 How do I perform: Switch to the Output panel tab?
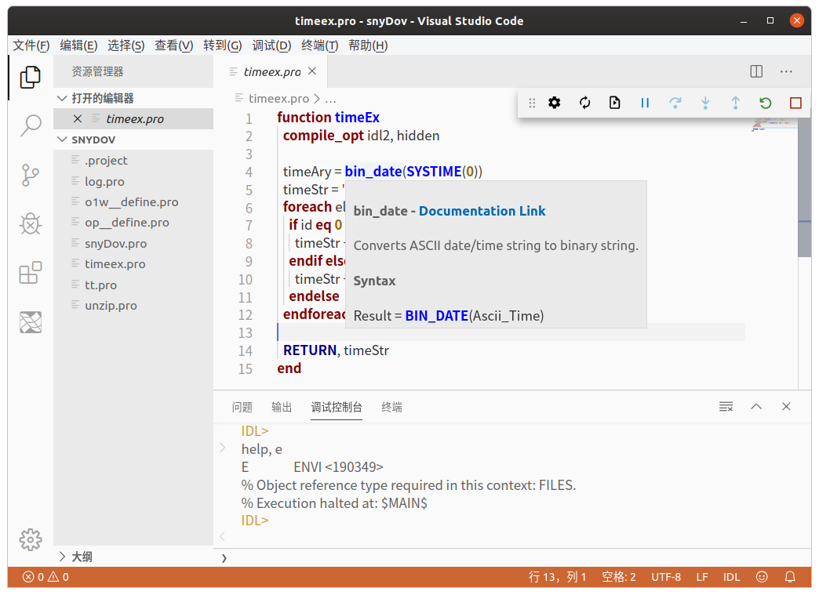[282, 407]
